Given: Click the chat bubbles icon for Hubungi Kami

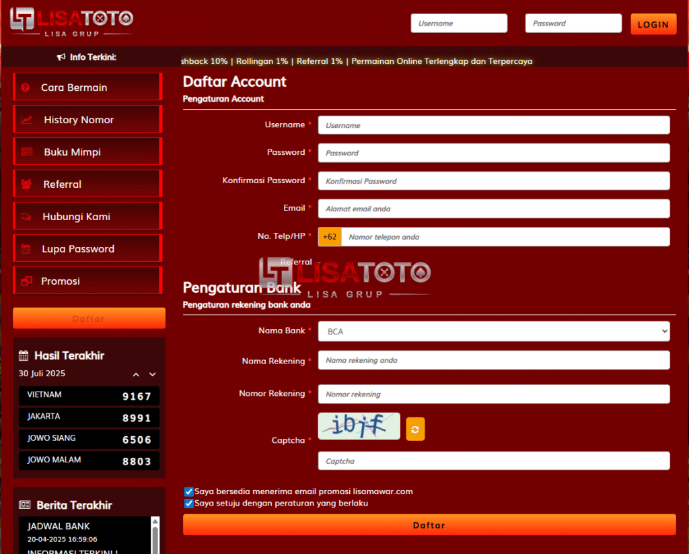Looking at the screenshot, I should point(26,217).
